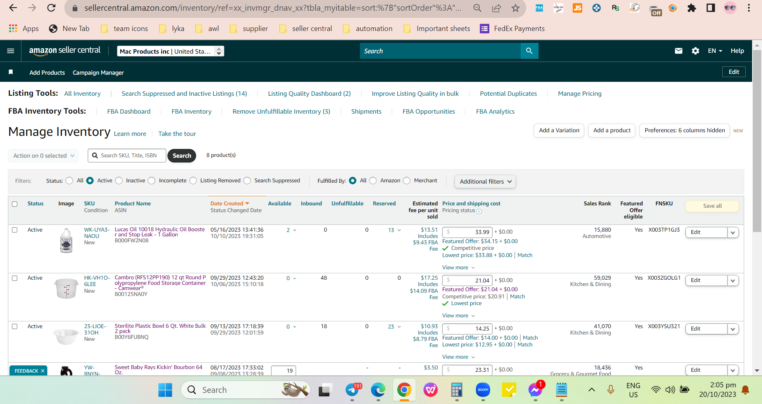Click the Take the tour link
The width and height of the screenshot is (762, 404).
coord(177,134)
